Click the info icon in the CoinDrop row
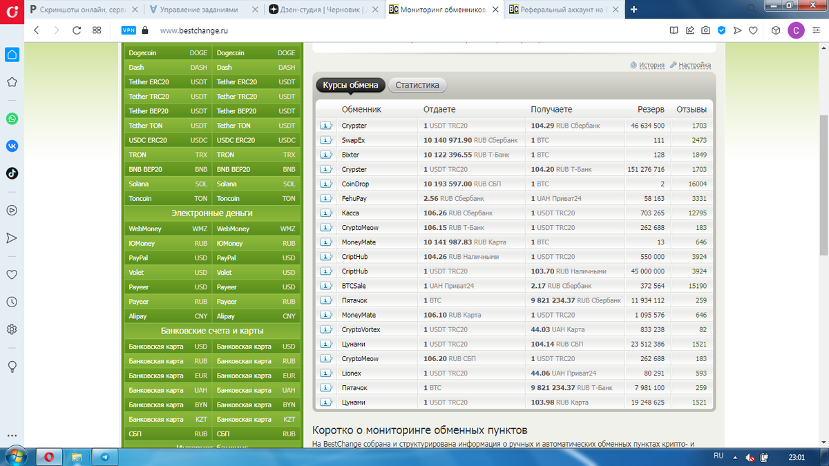Image resolution: width=829 pixels, height=466 pixels. 326,184
